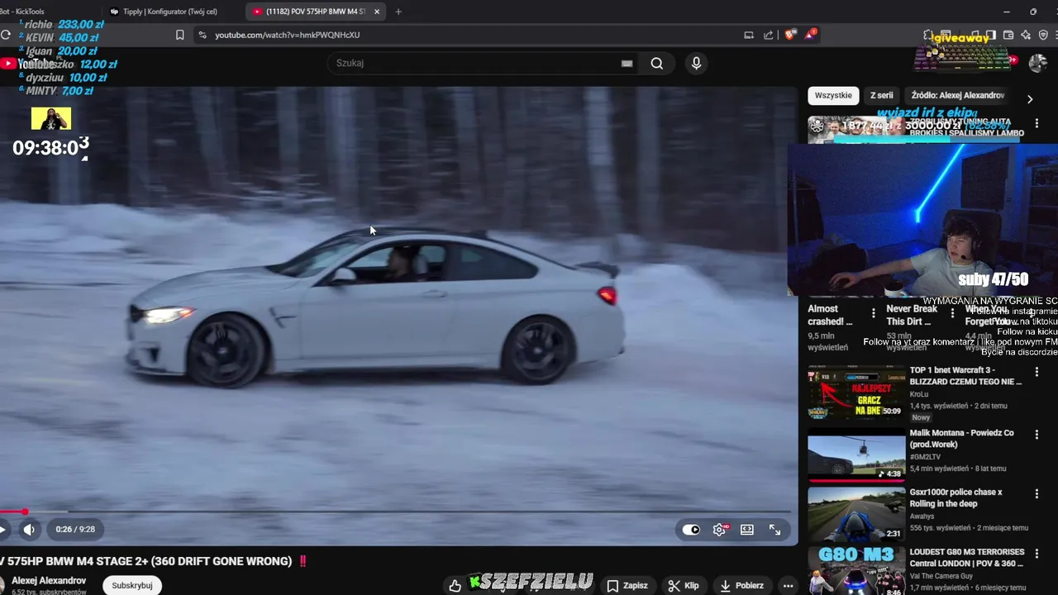Click the VPN shield toolbar icon
The image size is (1058, 595).
pos(1043,35)
